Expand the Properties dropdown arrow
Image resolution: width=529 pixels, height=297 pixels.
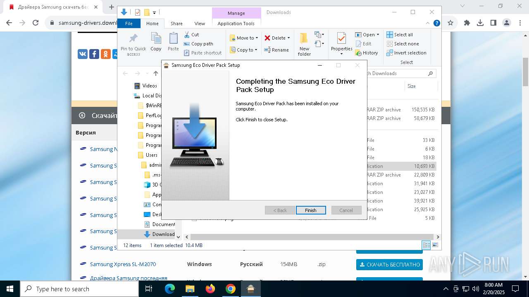[341, 54]
